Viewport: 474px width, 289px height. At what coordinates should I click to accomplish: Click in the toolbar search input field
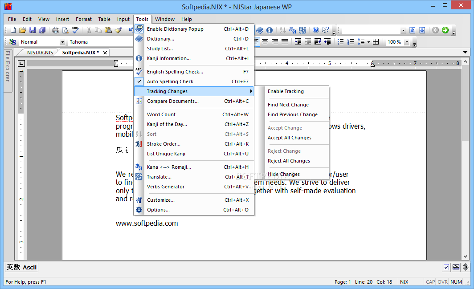[x=371, y=30]
